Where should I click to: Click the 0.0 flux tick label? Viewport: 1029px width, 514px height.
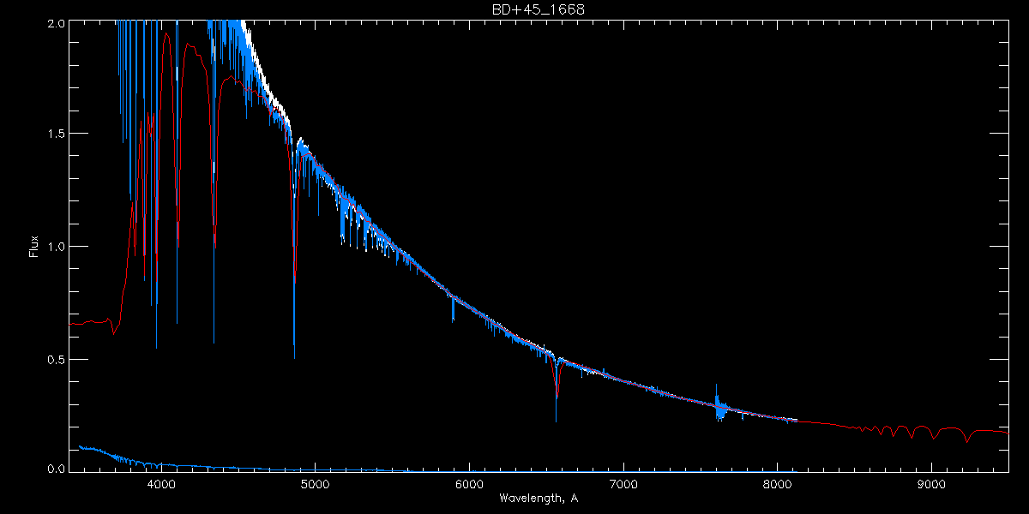(56, 469)
